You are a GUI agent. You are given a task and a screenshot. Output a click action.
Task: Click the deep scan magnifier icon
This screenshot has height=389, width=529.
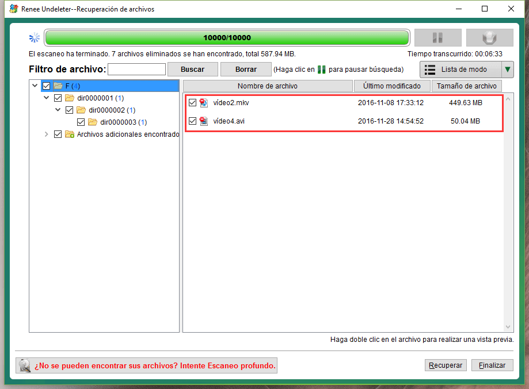coord(25,365)
